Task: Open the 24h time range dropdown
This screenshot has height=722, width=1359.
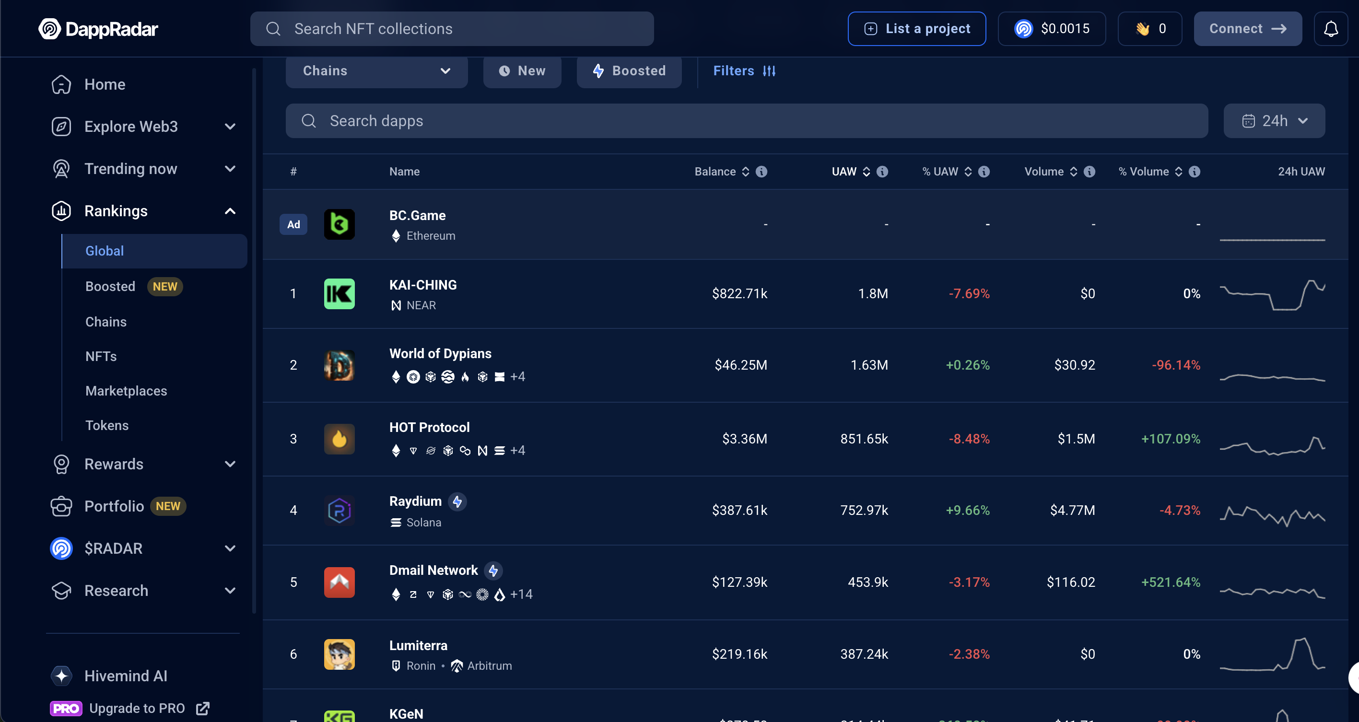Action: click(x=1274, y=121)
